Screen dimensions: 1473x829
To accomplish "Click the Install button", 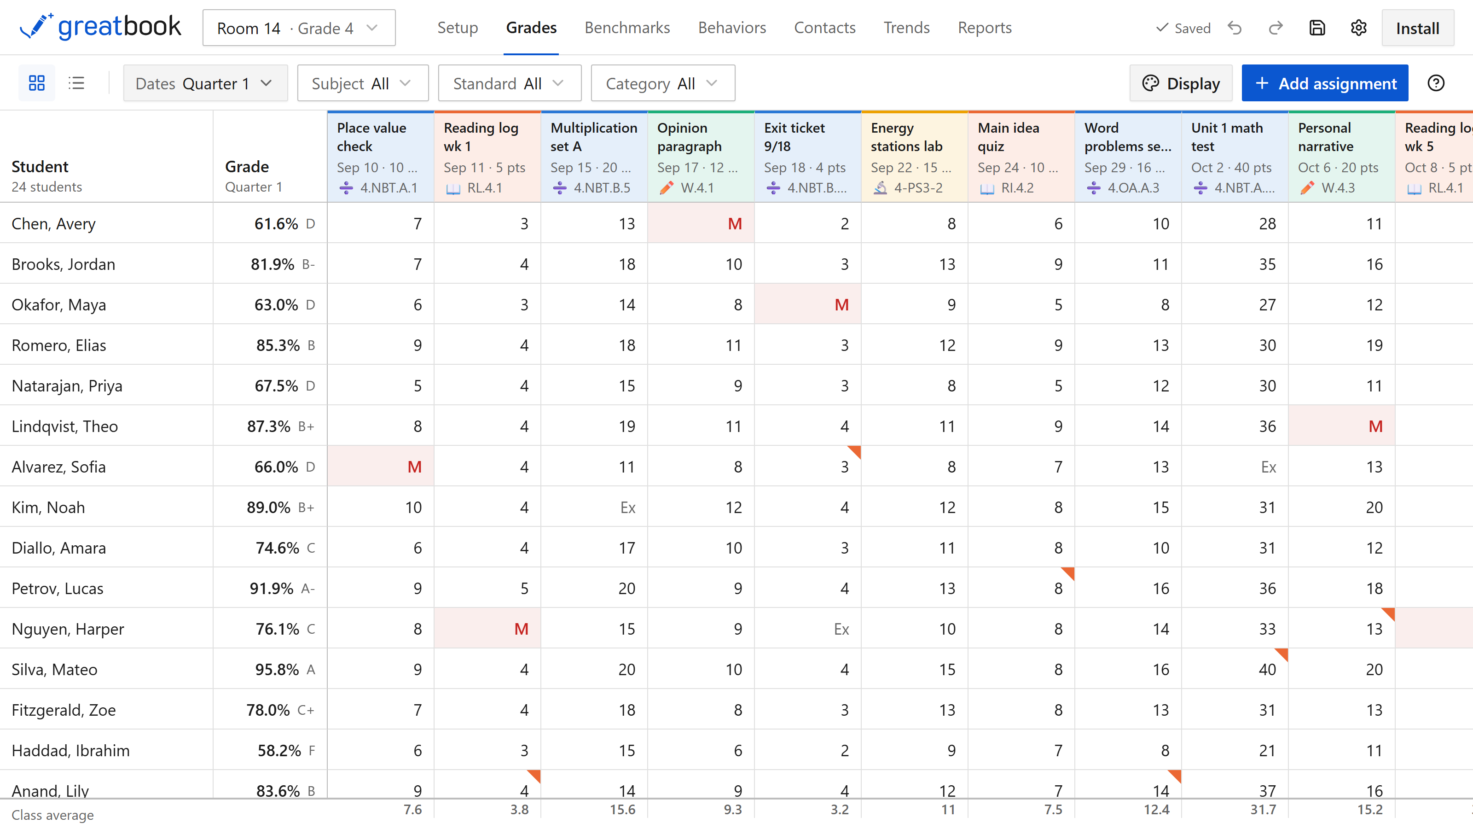I will coord(1418,28).
